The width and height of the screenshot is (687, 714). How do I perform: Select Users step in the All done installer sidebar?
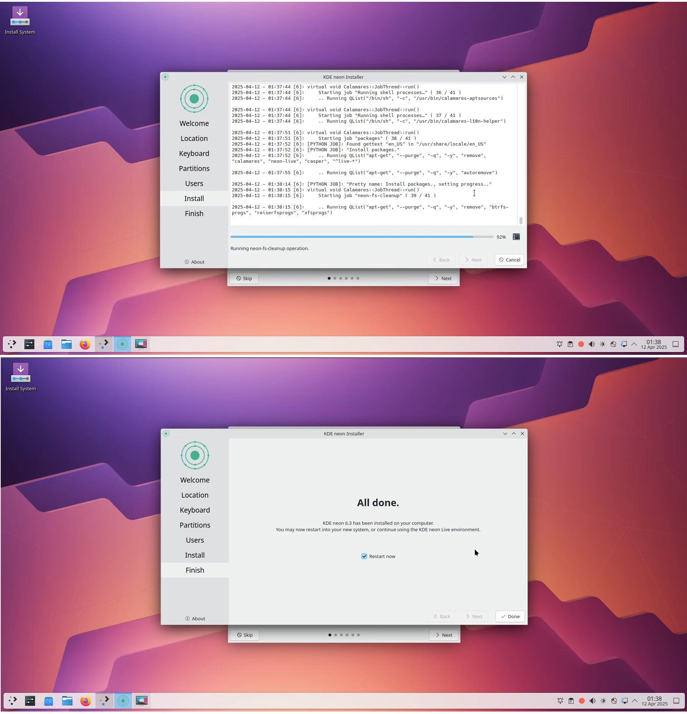click(x=195, y=540)
